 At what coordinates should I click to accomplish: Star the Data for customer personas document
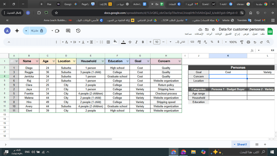pyautogui.click(x=213, y=29)
